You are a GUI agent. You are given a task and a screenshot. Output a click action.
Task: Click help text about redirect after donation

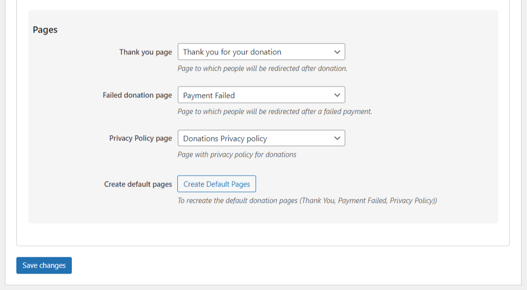coord(262,68)
